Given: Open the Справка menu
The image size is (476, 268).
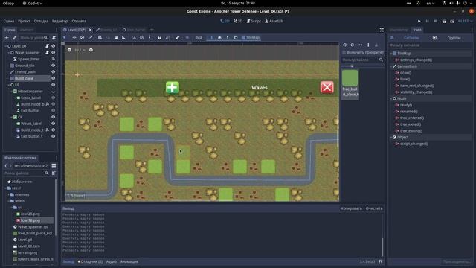Looking at the screenshot, I should point(79,22).
